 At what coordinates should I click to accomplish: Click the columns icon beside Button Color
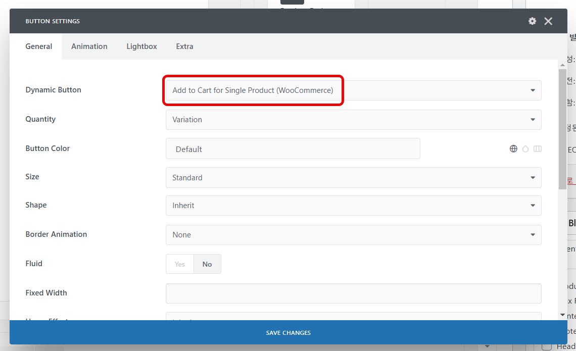[538, 148]
